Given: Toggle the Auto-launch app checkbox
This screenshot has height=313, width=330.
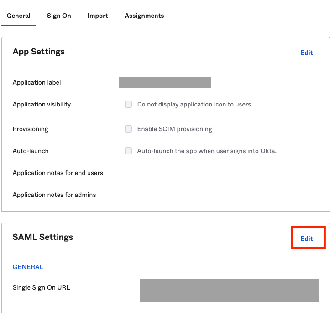Looking at the screenshot, I should [x=128, y=151].
